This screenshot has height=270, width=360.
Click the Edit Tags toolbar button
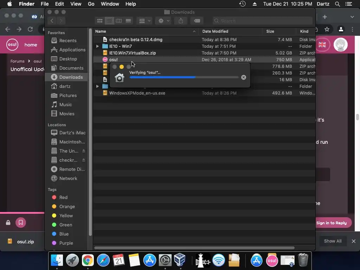[x=197, y=21]
